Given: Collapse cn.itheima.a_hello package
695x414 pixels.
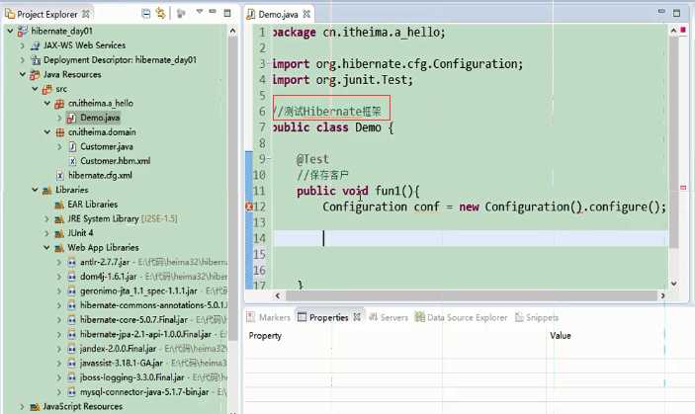Looking at the screenshot, I should (47, 103).
